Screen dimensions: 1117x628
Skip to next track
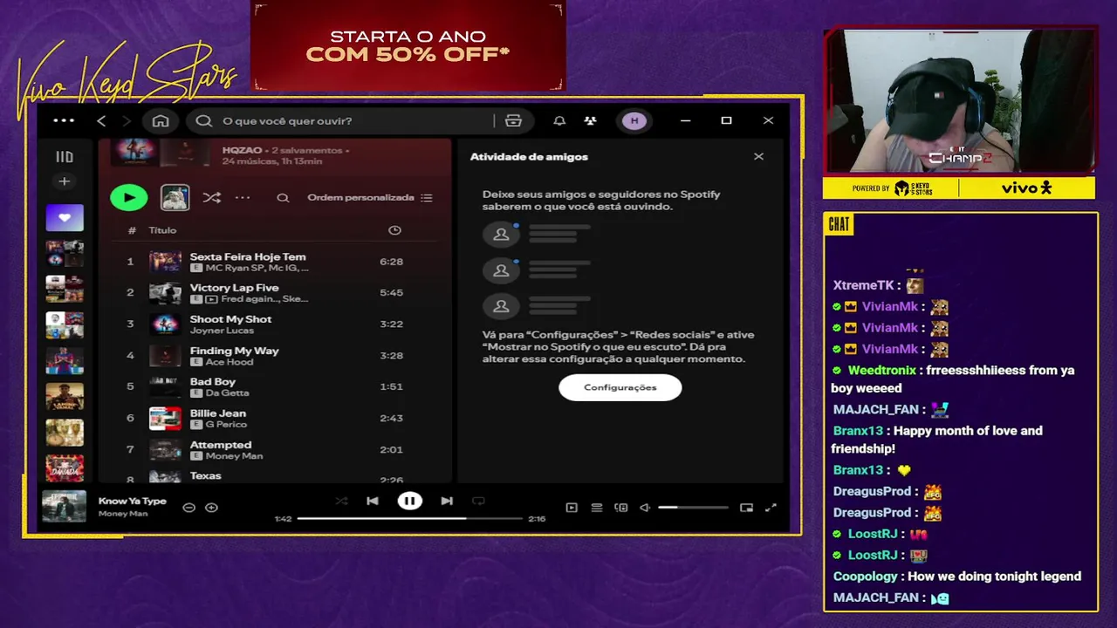tap(447, 502)
